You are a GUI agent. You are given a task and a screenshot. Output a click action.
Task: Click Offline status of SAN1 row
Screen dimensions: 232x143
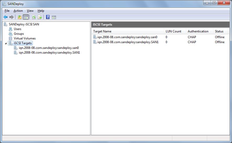point(220,42)
